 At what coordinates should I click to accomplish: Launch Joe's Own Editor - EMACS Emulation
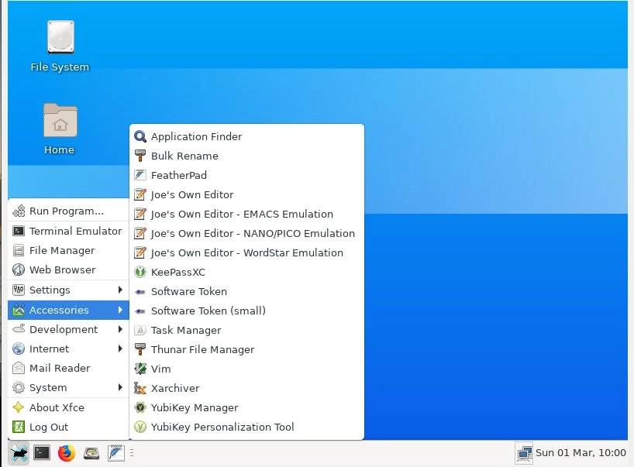point(246,214)
